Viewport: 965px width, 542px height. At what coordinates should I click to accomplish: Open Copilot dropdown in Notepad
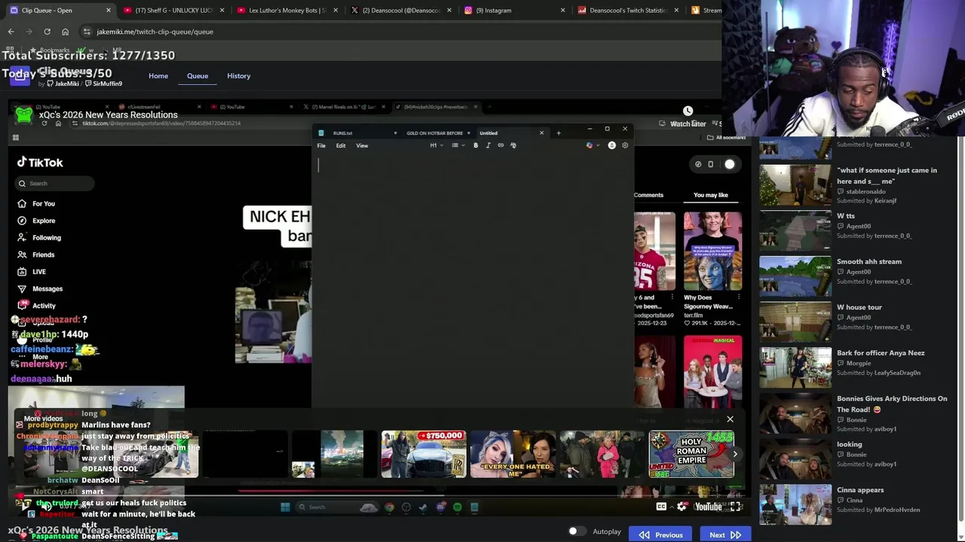coord(593,145)
